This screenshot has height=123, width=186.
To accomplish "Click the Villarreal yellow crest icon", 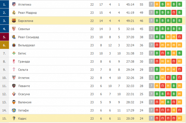I will pyautogui.click(x=14, y=45).
